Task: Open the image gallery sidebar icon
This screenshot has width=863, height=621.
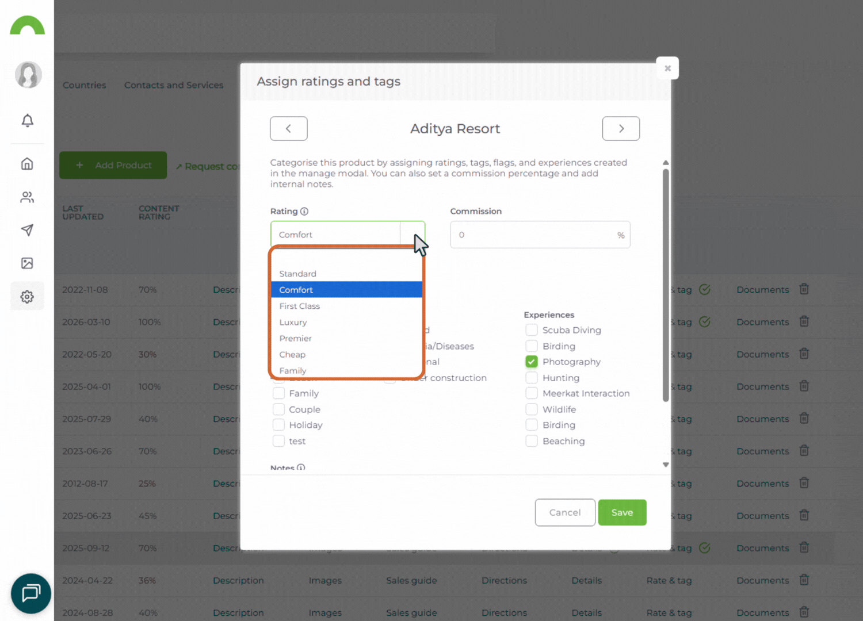Action: pos(27,263)
